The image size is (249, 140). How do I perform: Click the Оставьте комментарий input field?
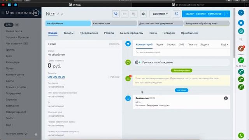pyautogui.click(x=181, y=52)
